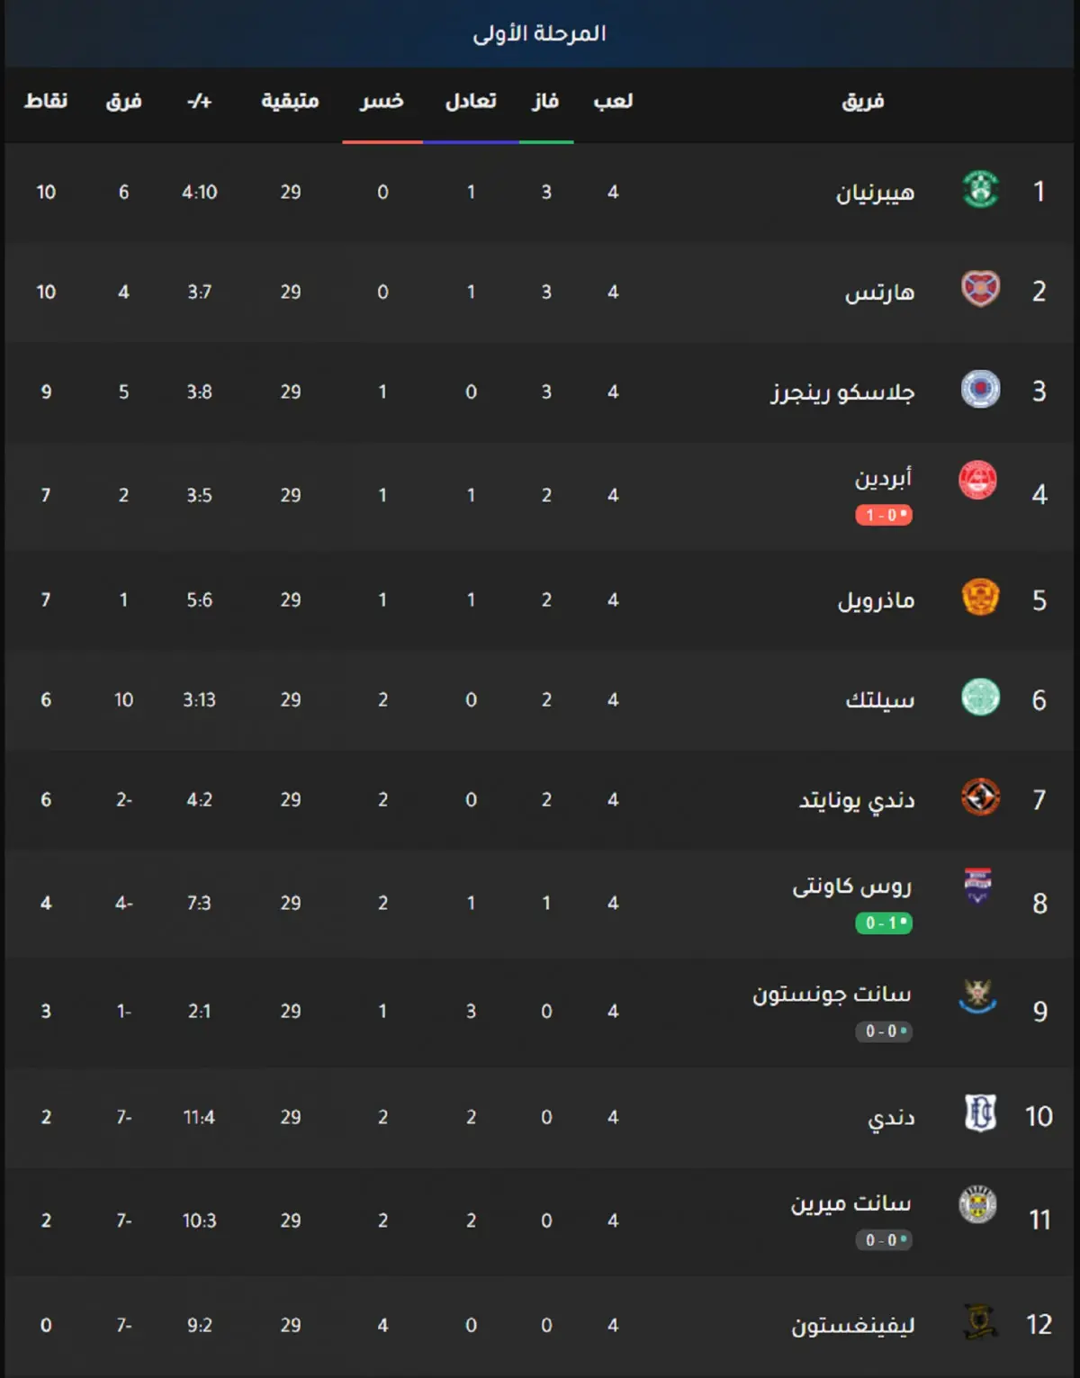Click the Aberdeen red club badge

pyautogui.click(x=978, y=480)
